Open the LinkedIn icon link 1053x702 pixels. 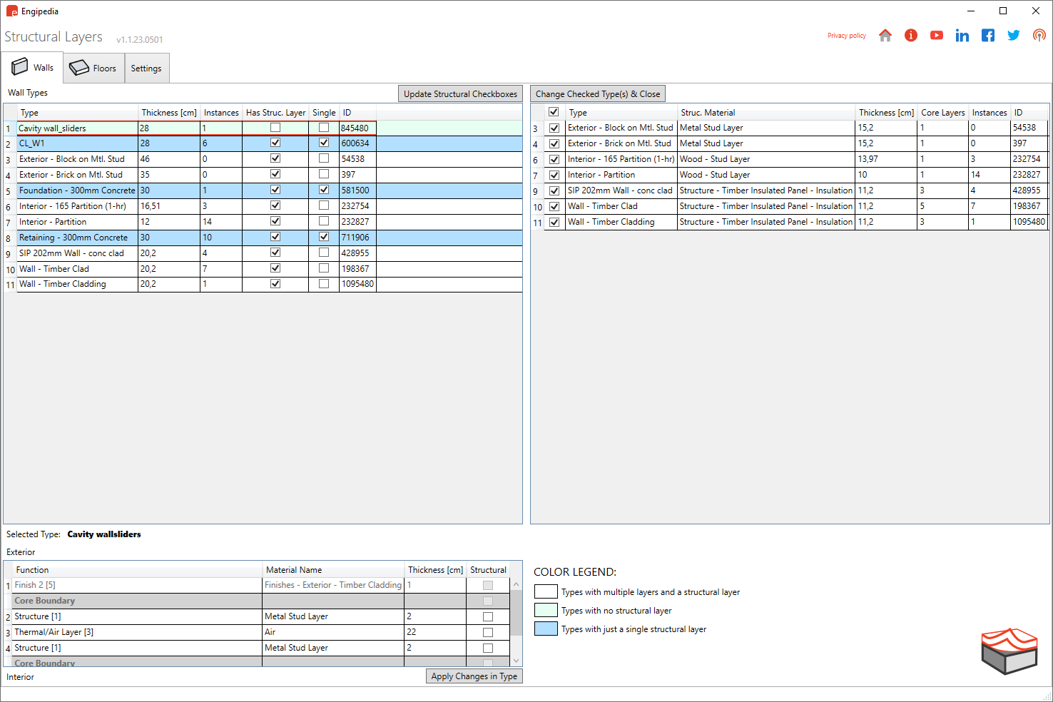pyautogui.click(x=962, y=36)
